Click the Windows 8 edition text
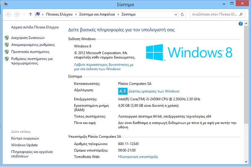The width and height of the screenshot is (251, 167). coord(83,46)
